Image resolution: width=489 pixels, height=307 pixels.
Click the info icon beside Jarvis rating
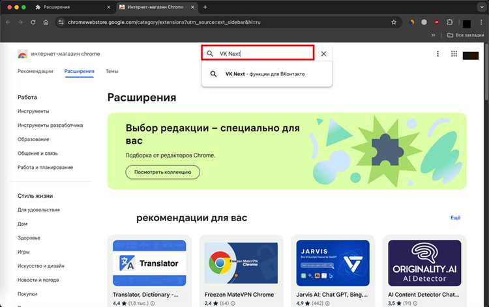tap(327, 303)
